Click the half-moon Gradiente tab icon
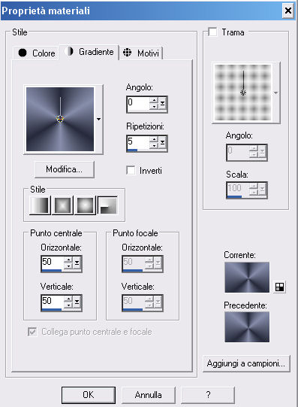This screenshot has height=407, width=298. [69, 51]
